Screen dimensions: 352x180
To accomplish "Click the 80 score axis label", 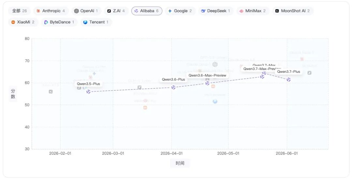I will click(27, 39).
